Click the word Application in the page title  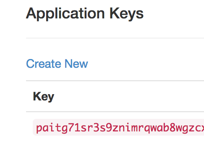coord(65,14)
